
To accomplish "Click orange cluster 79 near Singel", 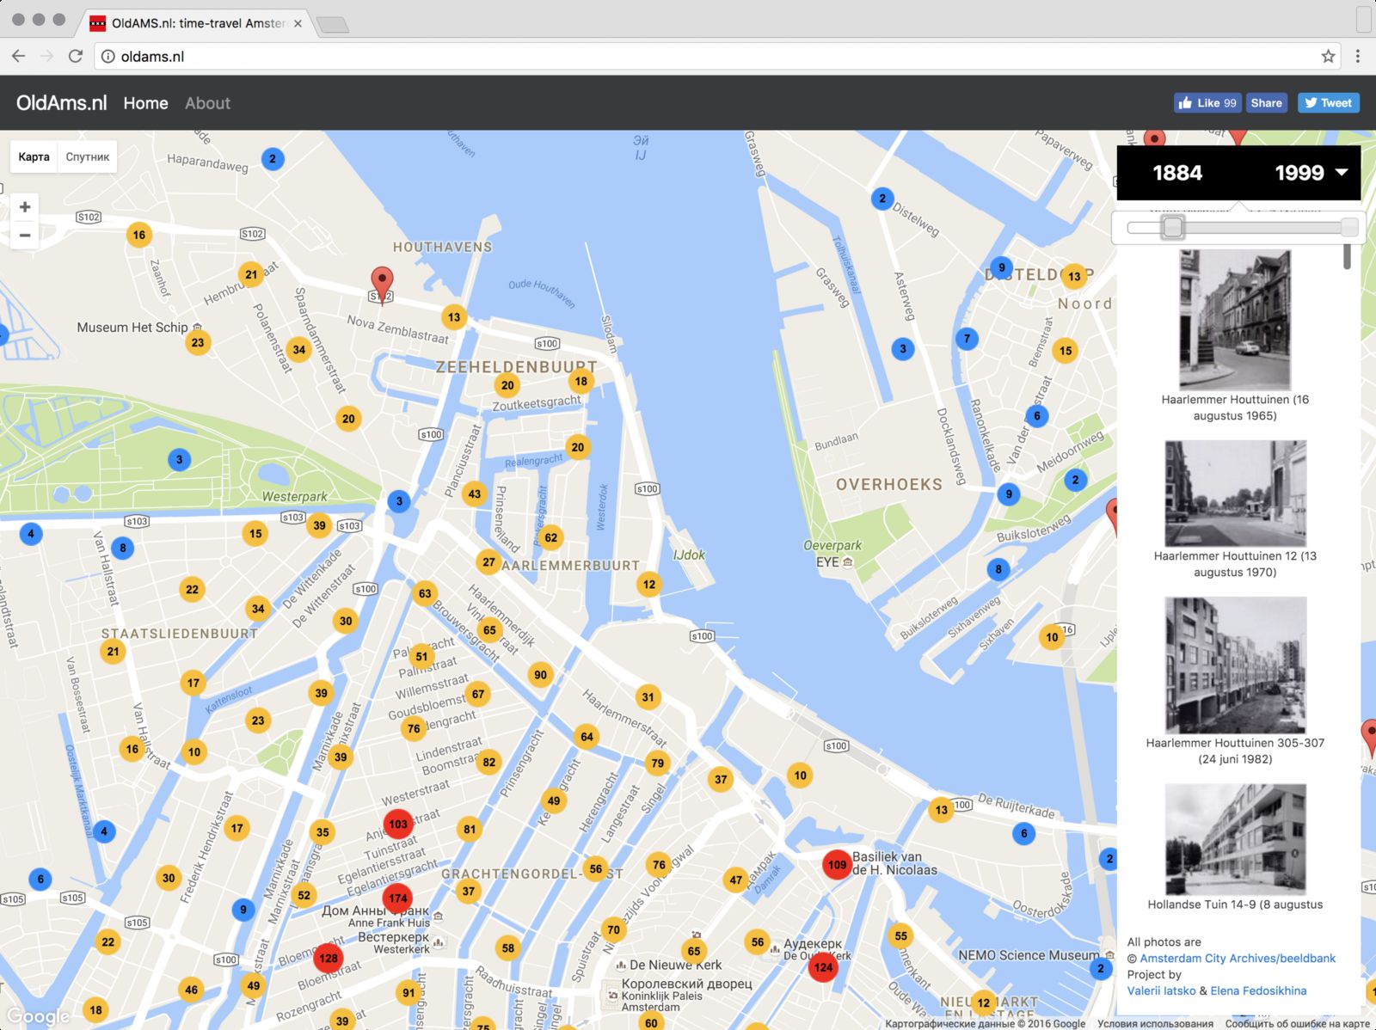I will (658, 763).
